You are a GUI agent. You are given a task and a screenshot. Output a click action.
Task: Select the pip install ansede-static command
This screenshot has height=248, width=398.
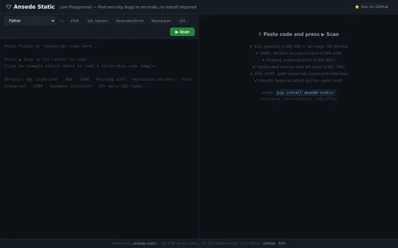tap(305, 92)
